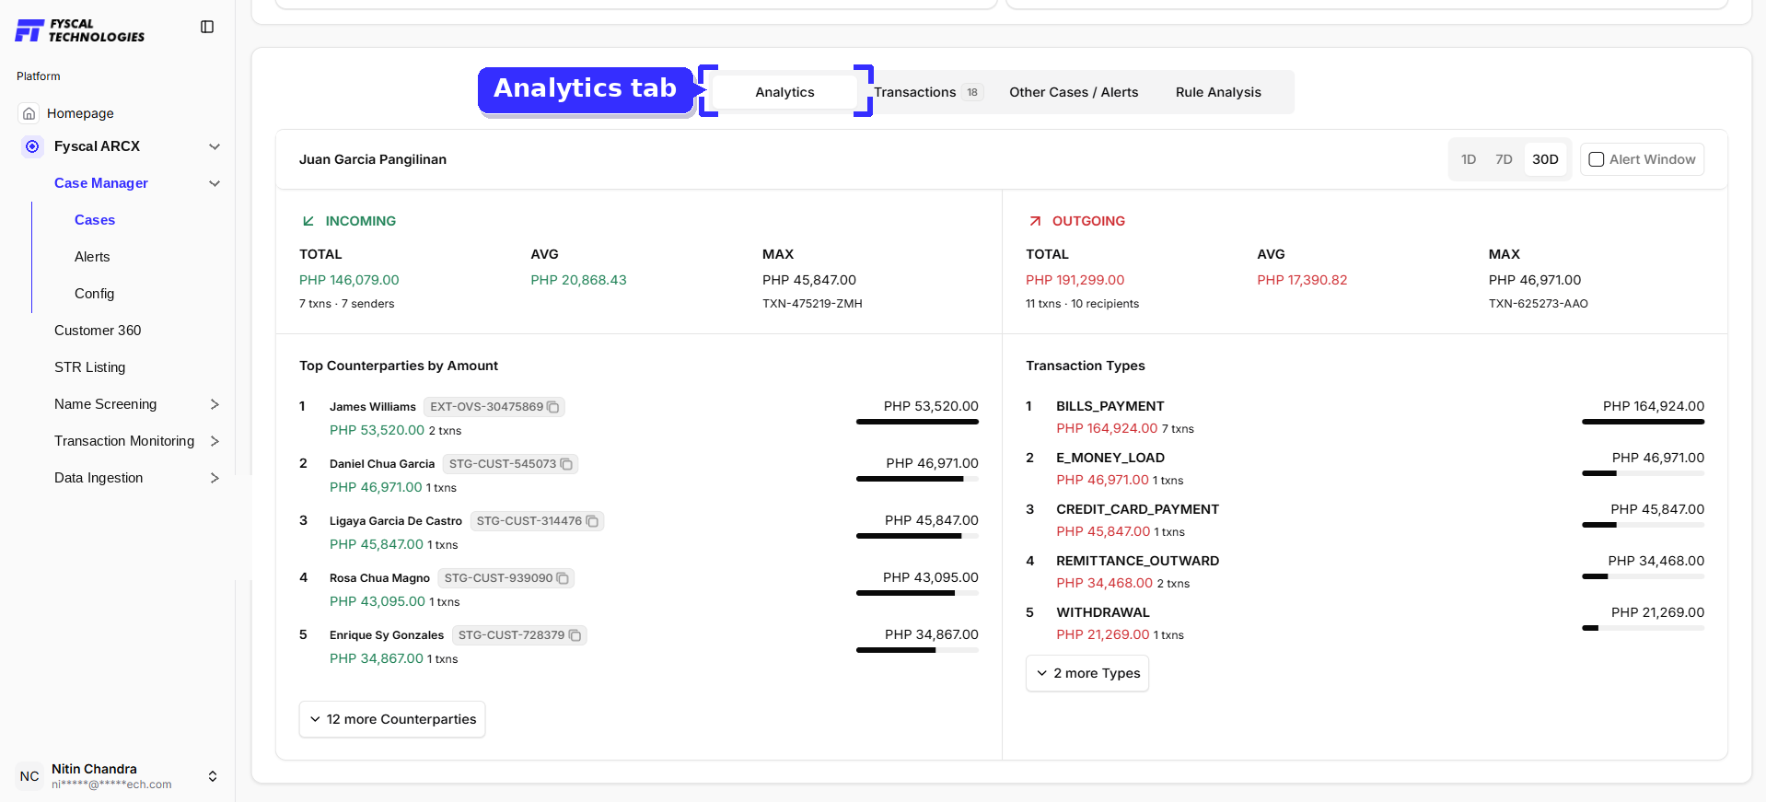Open Alerts in sidebar
The width and height of the screenshot is (1766, 802).
92,257
